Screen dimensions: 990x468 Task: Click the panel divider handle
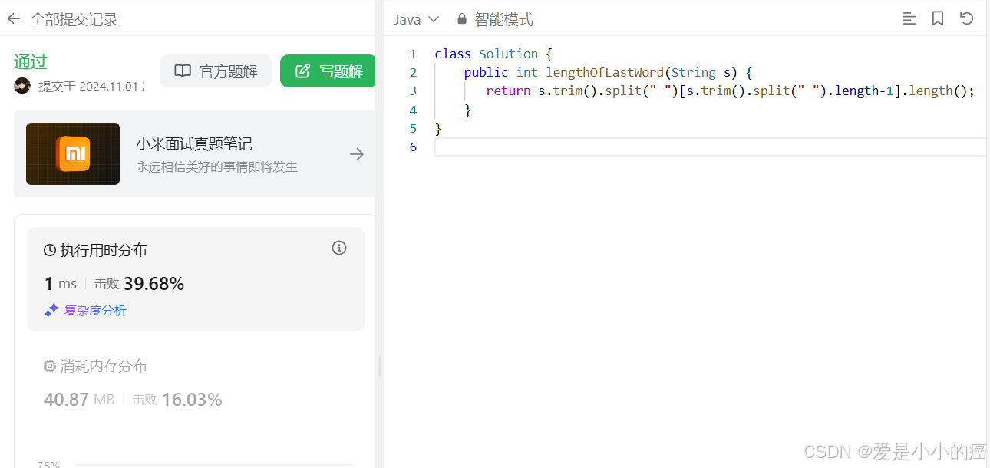tap(380, 367)
